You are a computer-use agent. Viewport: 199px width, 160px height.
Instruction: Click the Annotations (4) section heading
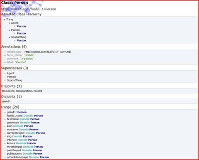pyautogui.click(x=14, y=47)
